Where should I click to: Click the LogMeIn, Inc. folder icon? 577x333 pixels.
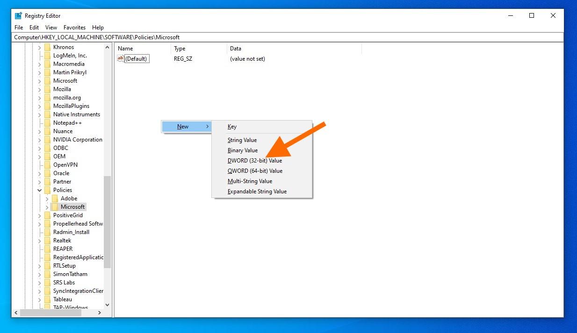click(47, 56)
